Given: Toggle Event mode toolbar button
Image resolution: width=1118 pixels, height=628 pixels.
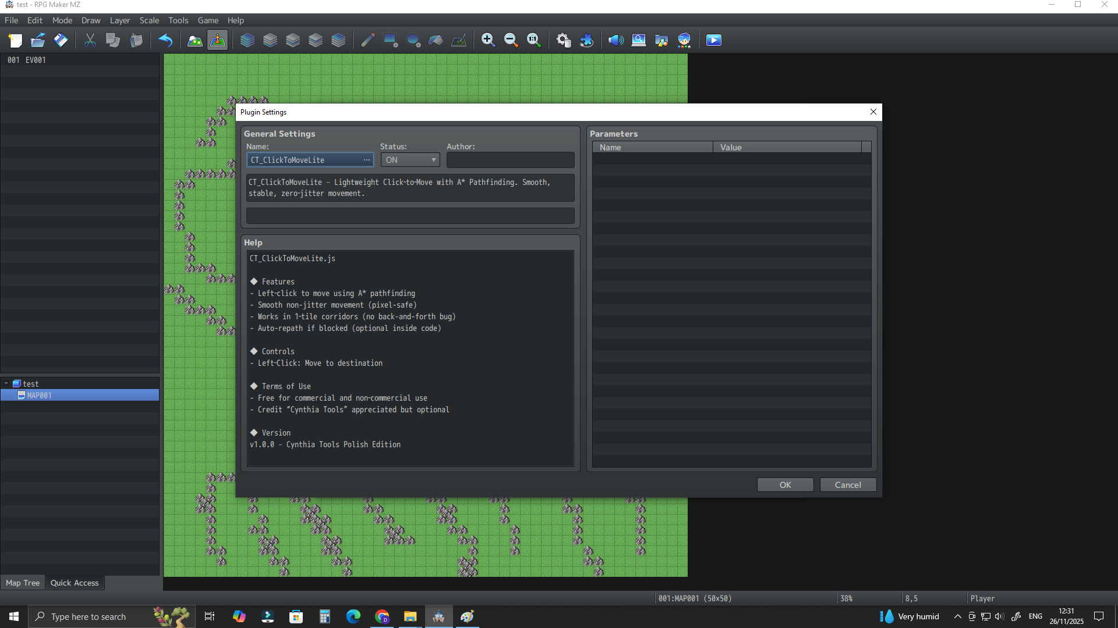Looking at the screenshot, I should [217, 40].
